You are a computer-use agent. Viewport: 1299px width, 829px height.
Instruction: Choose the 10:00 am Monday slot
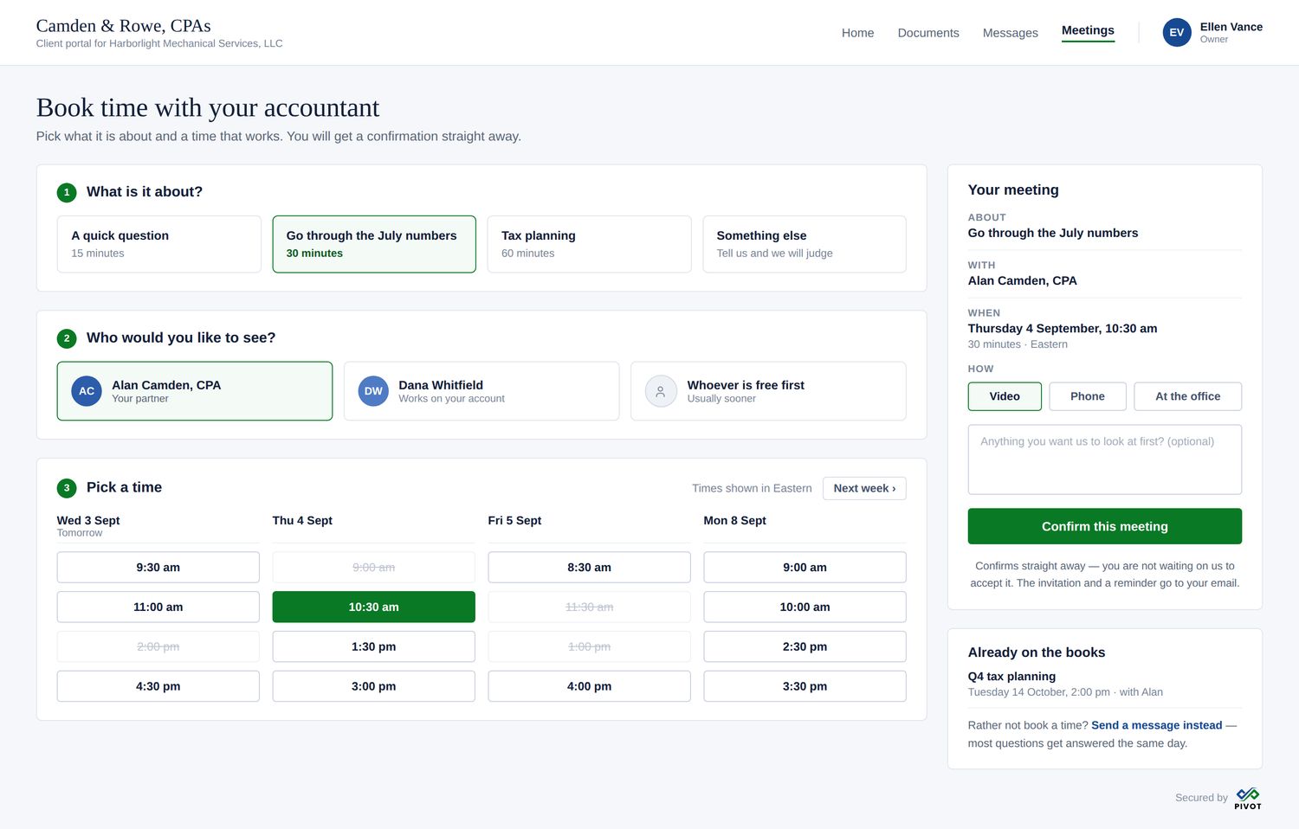point(805,607)
